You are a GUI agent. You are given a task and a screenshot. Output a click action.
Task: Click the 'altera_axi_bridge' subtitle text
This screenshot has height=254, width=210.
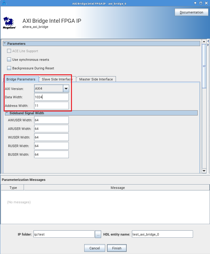coord(35,27)
